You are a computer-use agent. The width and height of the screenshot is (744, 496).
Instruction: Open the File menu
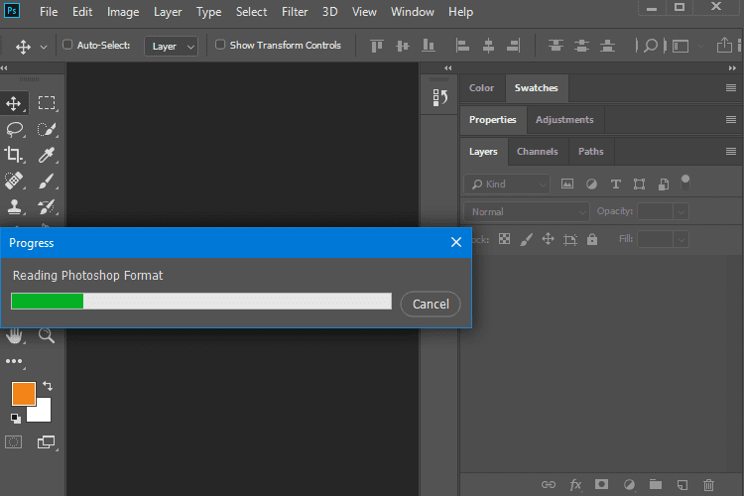(49, 12)
